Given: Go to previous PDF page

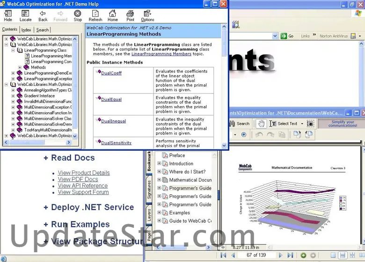Looking at the screenshot, I should pos(233,255).
